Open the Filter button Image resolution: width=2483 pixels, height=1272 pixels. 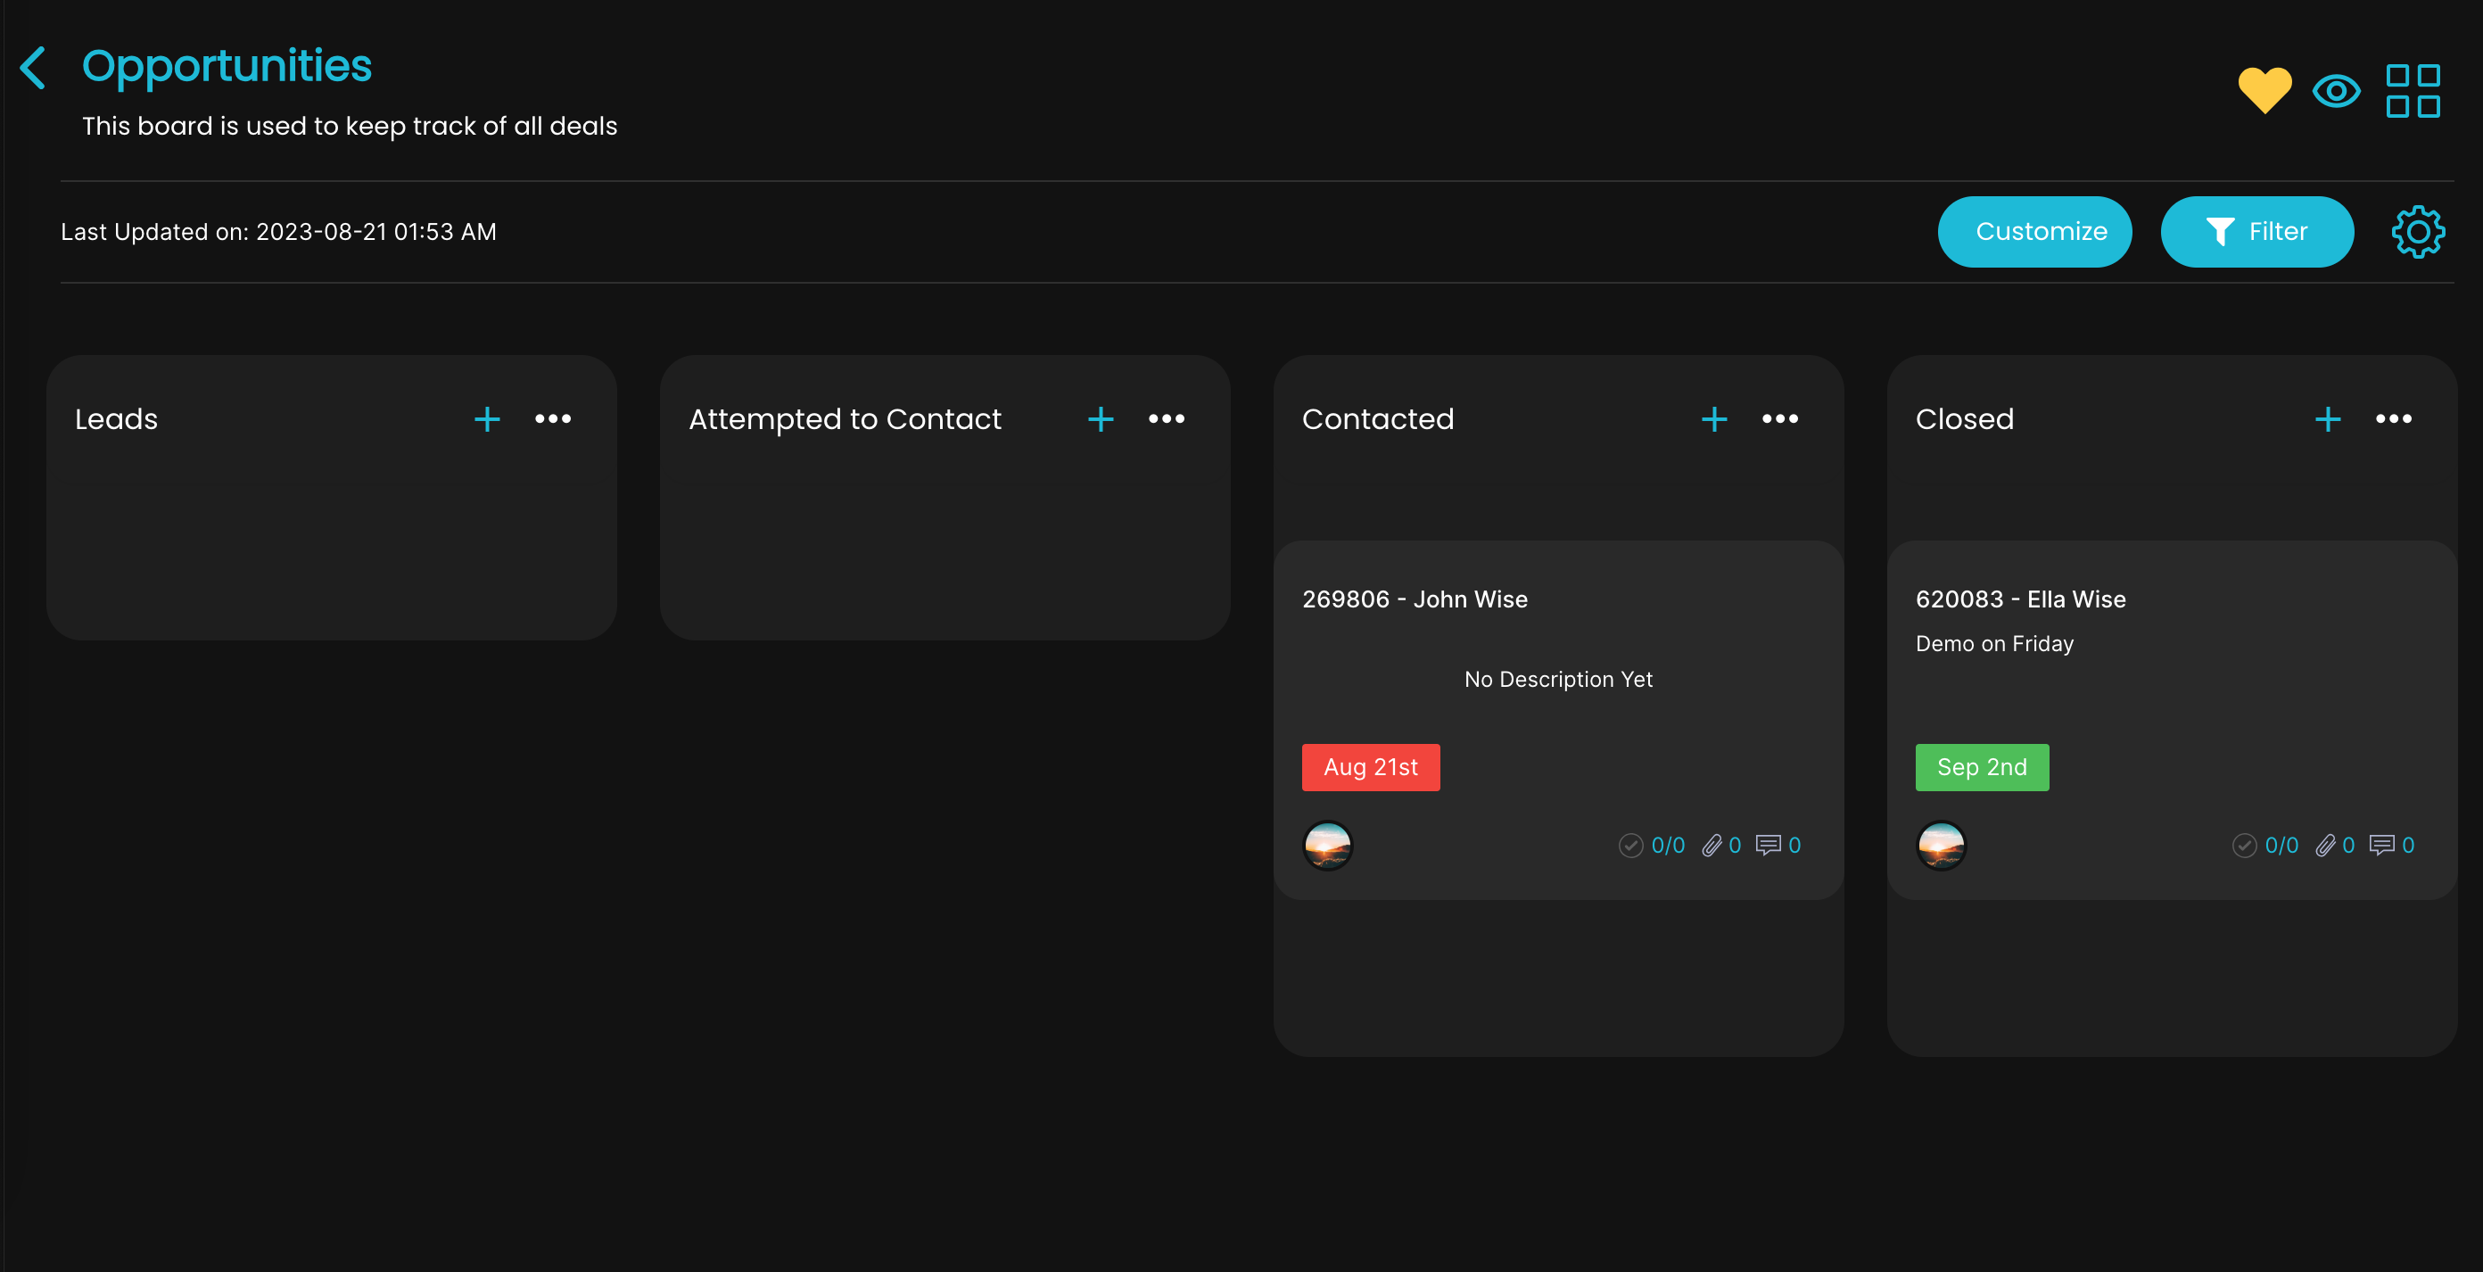coord(2256,231)
